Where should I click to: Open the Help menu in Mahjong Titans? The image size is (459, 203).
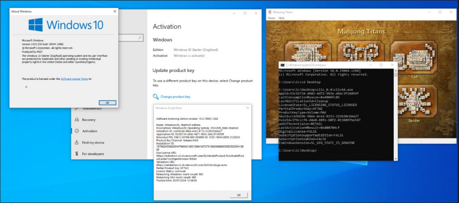(x=281, y=18)
